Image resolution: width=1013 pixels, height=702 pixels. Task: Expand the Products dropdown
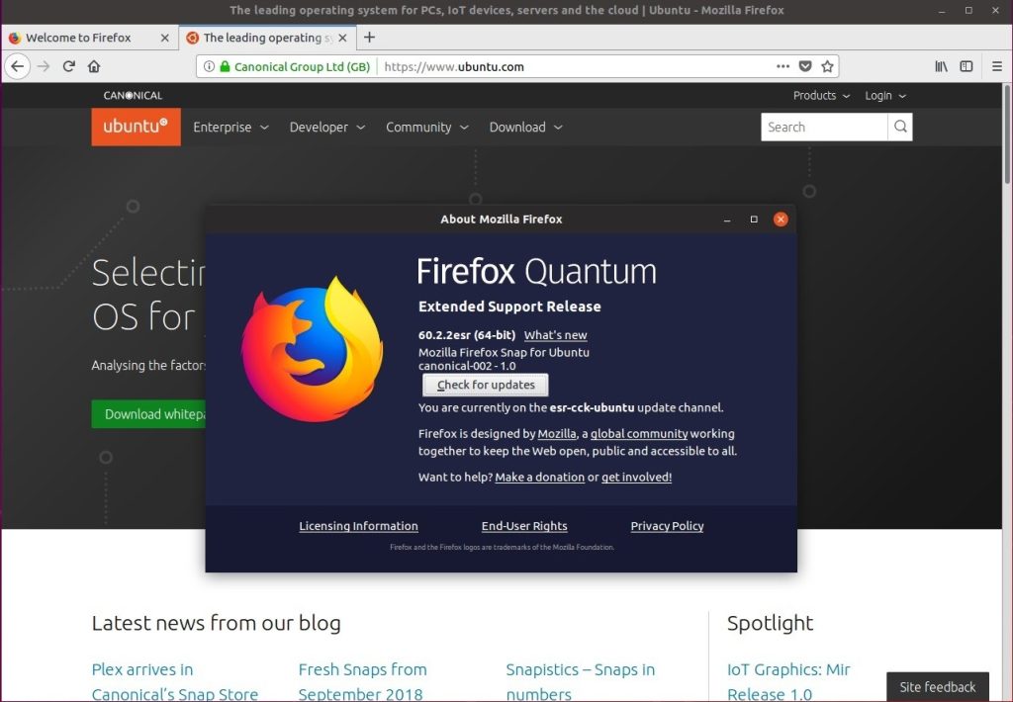[x=821, y=96]
